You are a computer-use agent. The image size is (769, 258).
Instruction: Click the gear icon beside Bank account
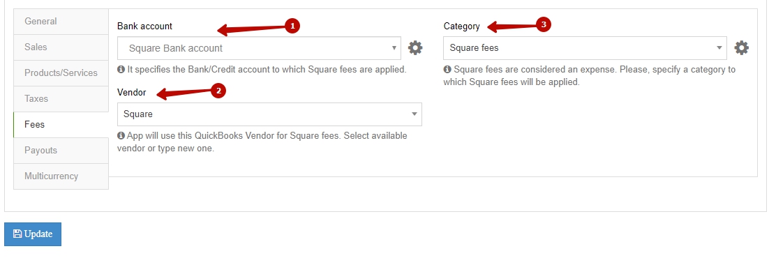click(x=415, y=48)
